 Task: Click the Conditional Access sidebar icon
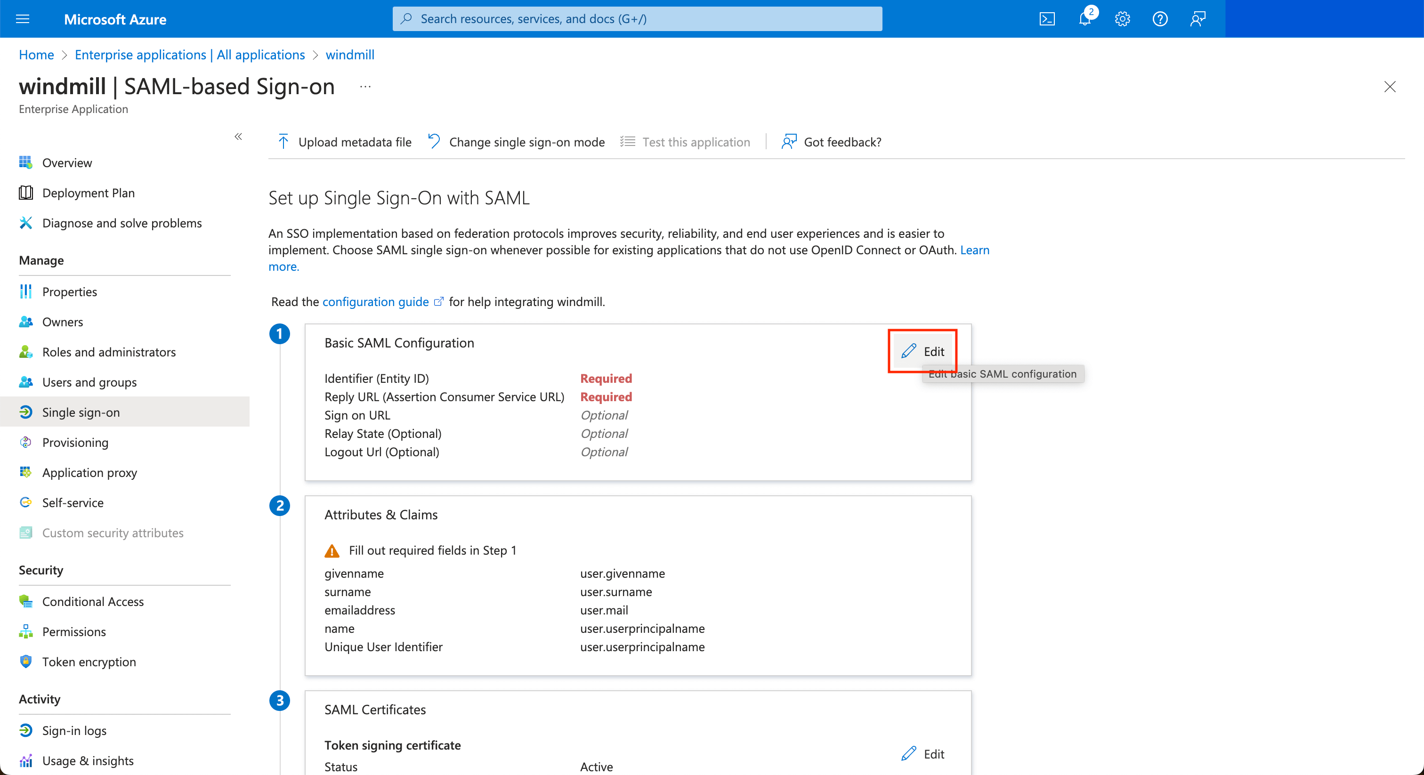point(25,600)
